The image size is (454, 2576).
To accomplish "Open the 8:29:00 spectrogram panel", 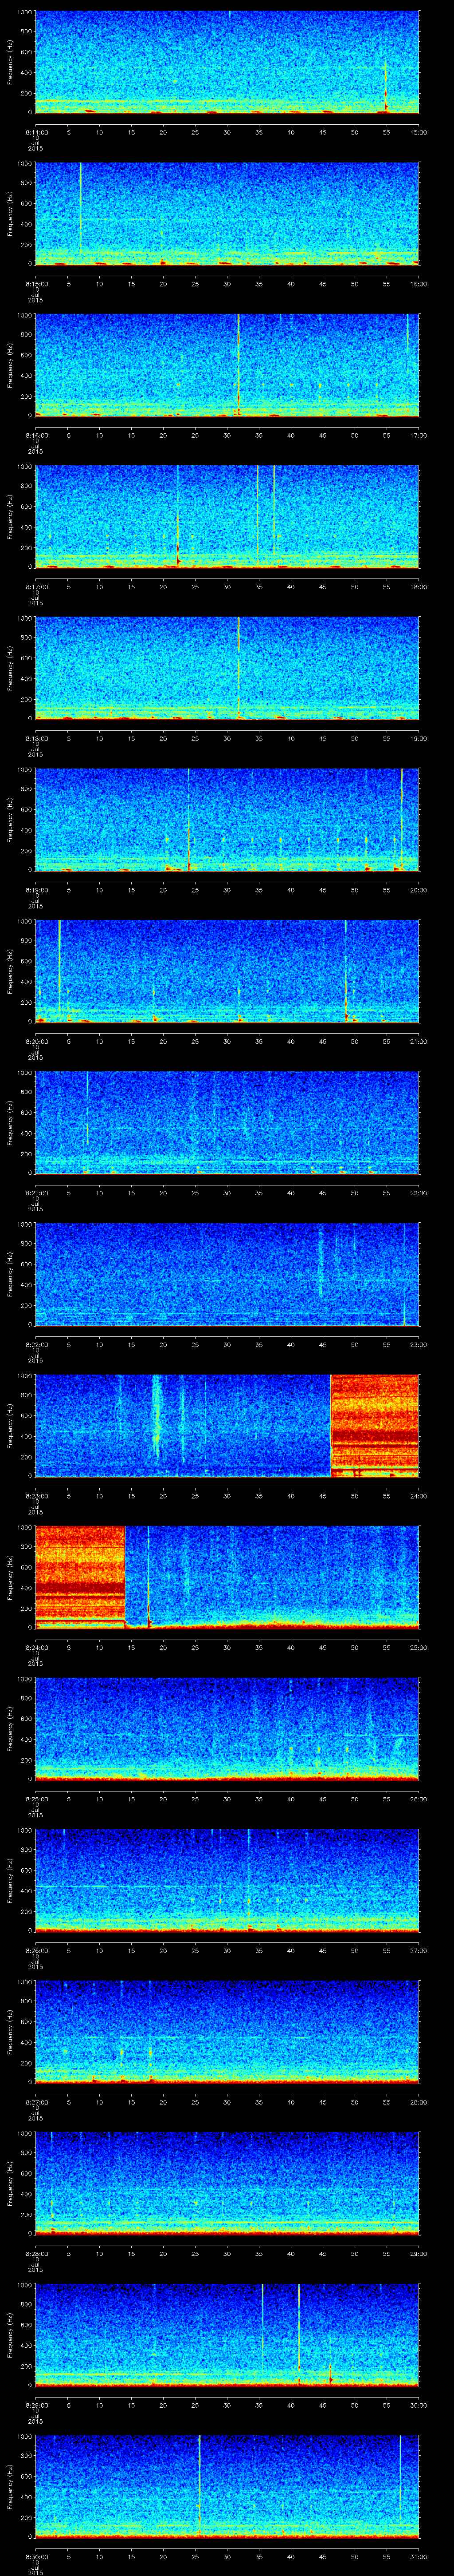I will coord(227,2335).
